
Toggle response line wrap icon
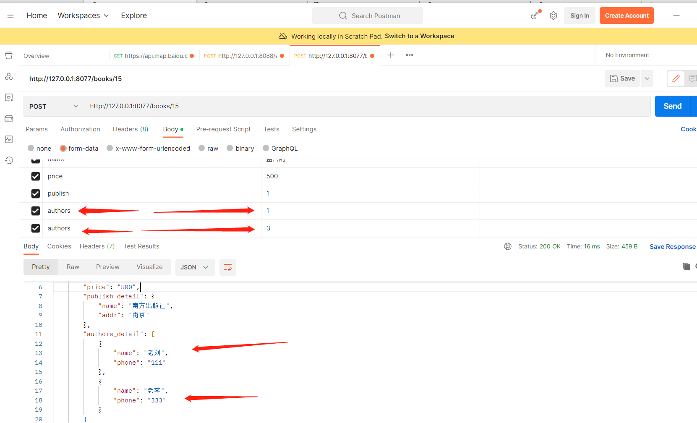point(228,267)
